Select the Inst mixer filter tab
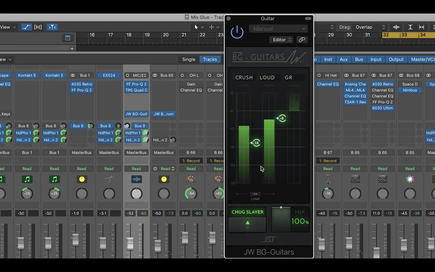 [328, 59]
